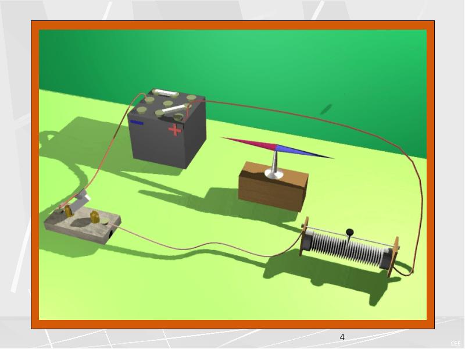Click the red plus sign on the battery
This screenshot has width=465, height=349.
tap(175, 129)
